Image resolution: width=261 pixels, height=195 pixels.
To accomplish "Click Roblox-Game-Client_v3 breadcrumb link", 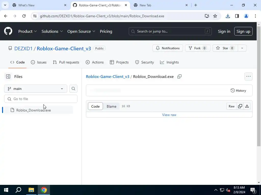I will coord(108,77).
